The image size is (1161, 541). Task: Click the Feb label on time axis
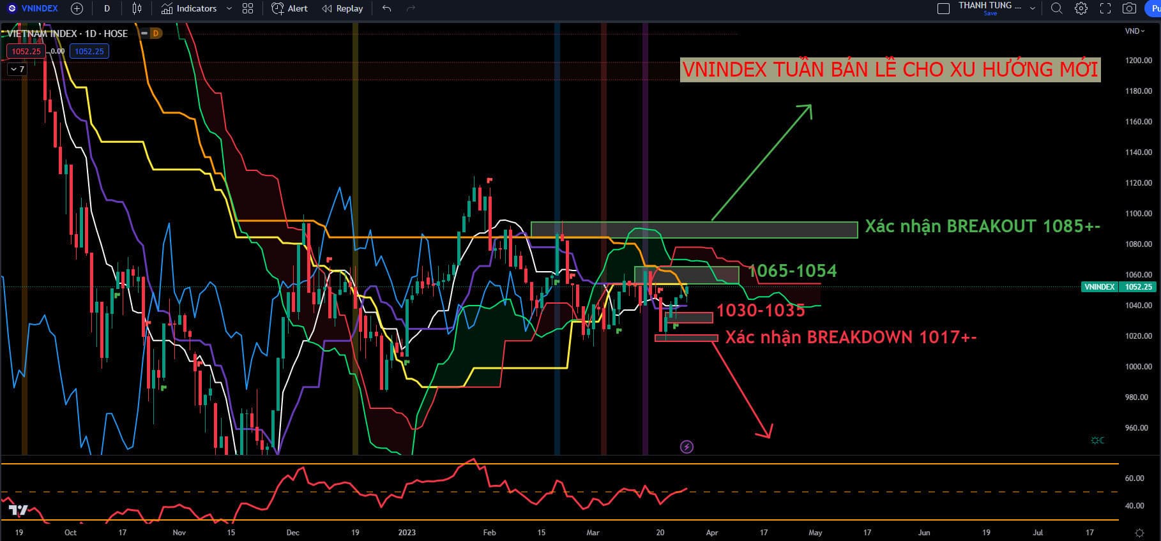coord(489,533)
